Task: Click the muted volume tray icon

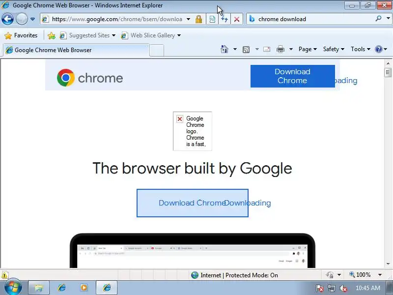Action: click(x=343, y=289)
